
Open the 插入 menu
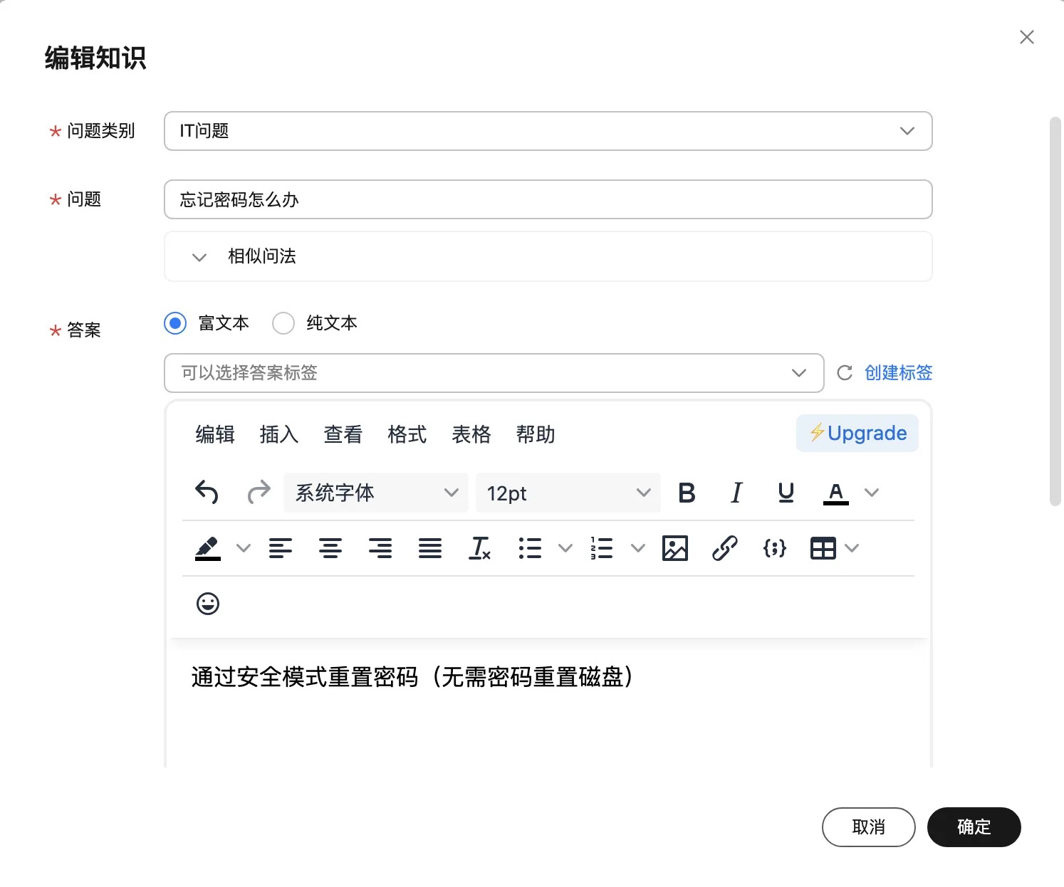[x=279, y=434]
